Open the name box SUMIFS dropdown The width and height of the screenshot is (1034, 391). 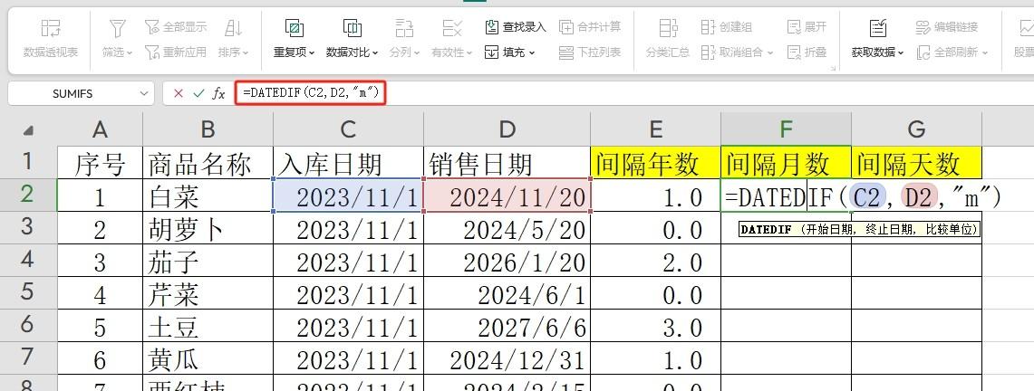coord(144,94)
